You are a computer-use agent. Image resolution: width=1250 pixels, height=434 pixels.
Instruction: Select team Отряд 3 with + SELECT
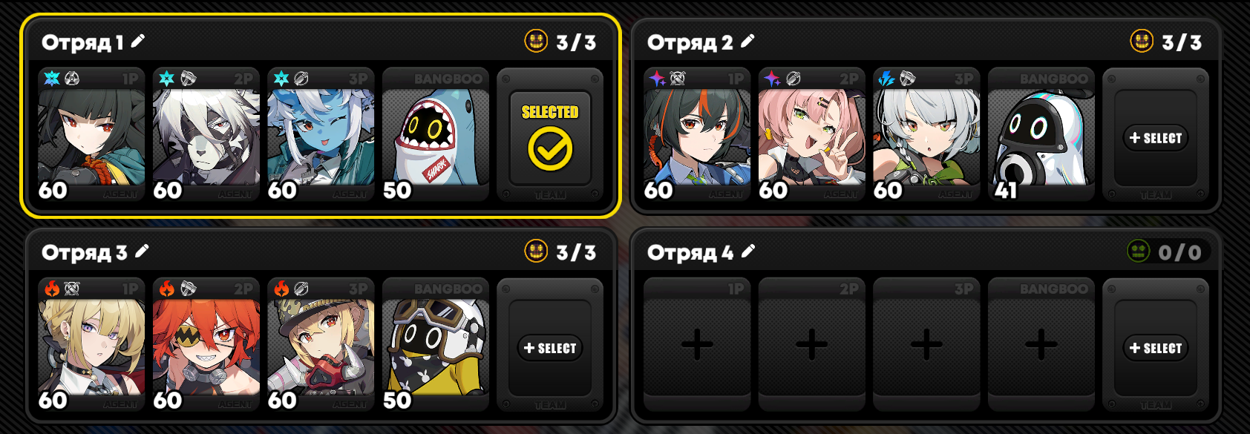550,348
